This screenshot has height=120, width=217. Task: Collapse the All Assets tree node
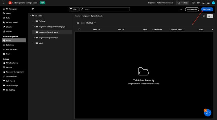click(31, 16)
